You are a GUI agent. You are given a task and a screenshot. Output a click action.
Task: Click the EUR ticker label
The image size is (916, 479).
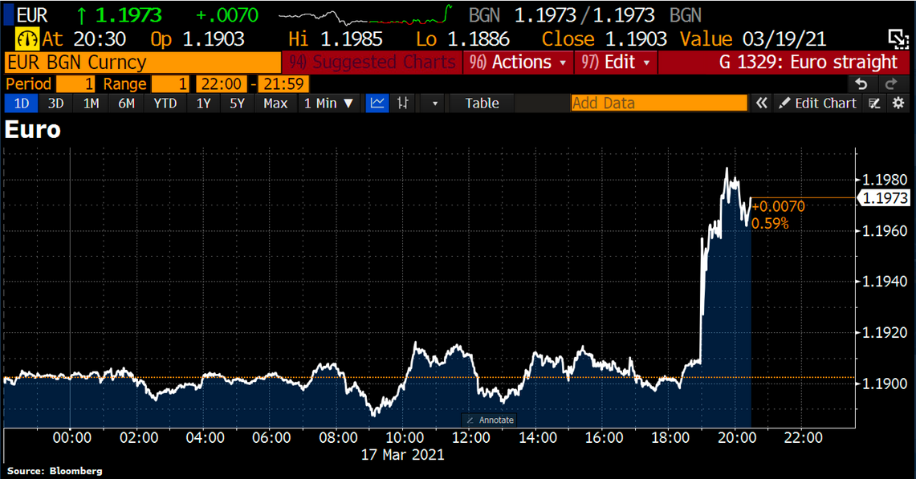click(32, 15)
